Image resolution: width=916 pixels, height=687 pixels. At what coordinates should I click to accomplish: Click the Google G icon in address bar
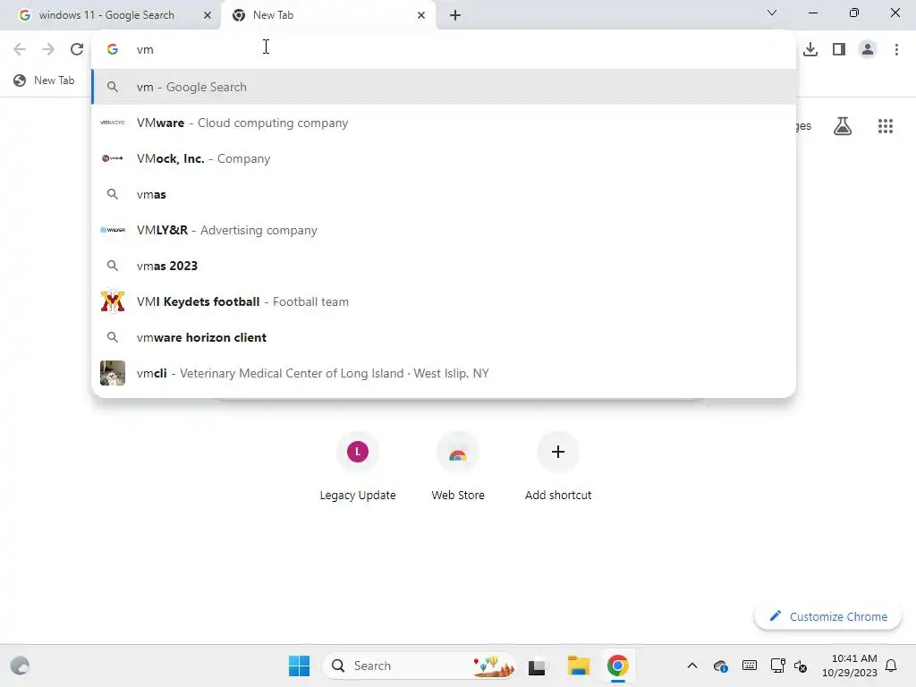tap(112, 49)
